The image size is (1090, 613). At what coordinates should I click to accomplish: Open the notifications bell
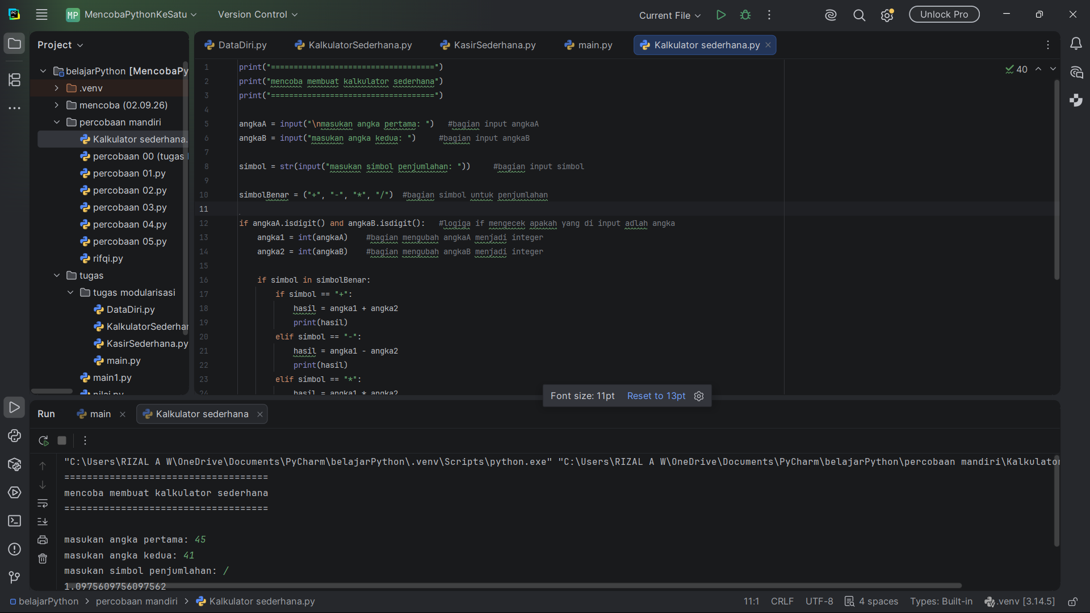click(x=1076, y=44)
